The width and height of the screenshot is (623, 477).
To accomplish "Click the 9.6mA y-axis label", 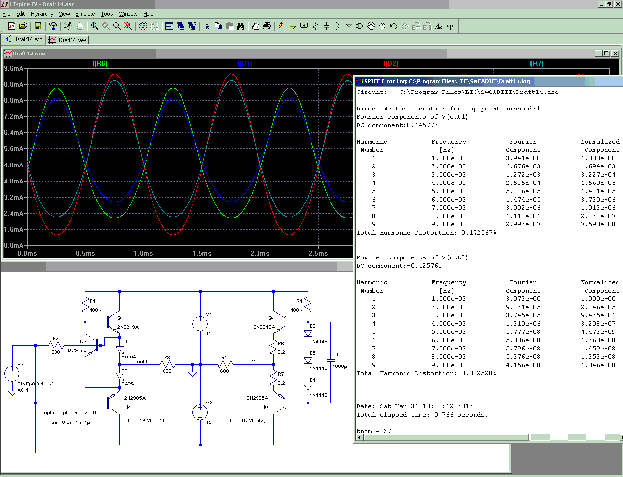I will click(x=14, y=69).
